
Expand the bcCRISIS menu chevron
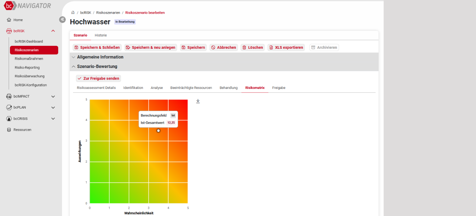click(x=53, y=118)
